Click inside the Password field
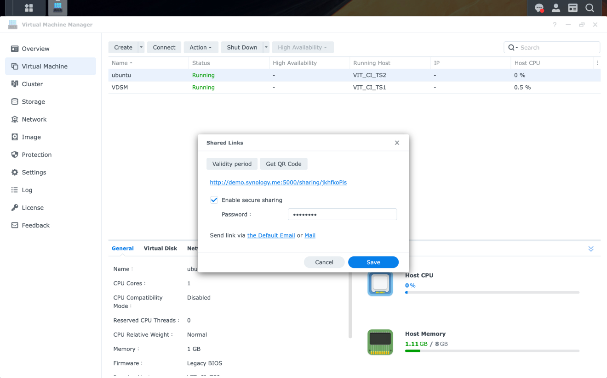This screenshot has height=378, width=607. (x=342, y=214)
